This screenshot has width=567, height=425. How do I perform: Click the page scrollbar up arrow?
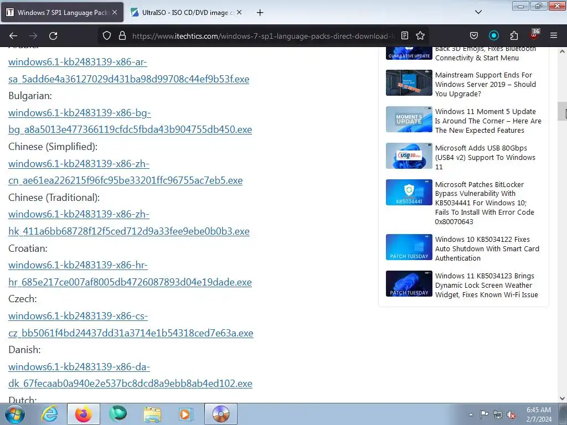coord(563,51)
